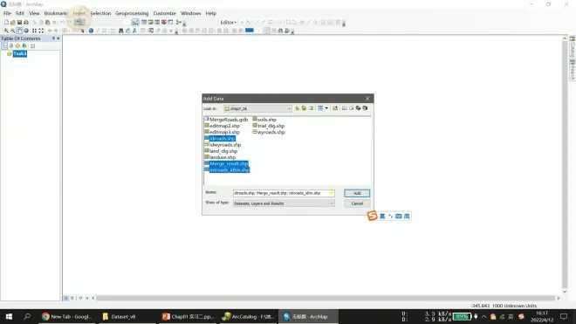The height and width of the screenshot is (324, 576).
Task: Click the Add Data toolbar button
Action: [x=78, y=23]
